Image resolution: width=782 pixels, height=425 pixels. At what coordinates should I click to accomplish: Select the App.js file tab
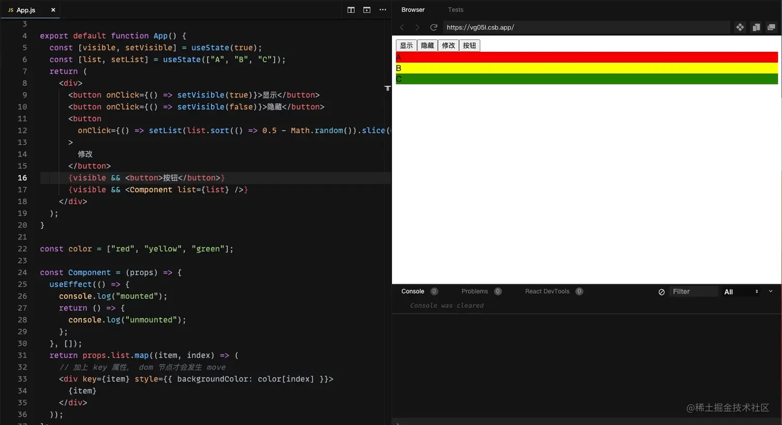(x=30, y=10)
